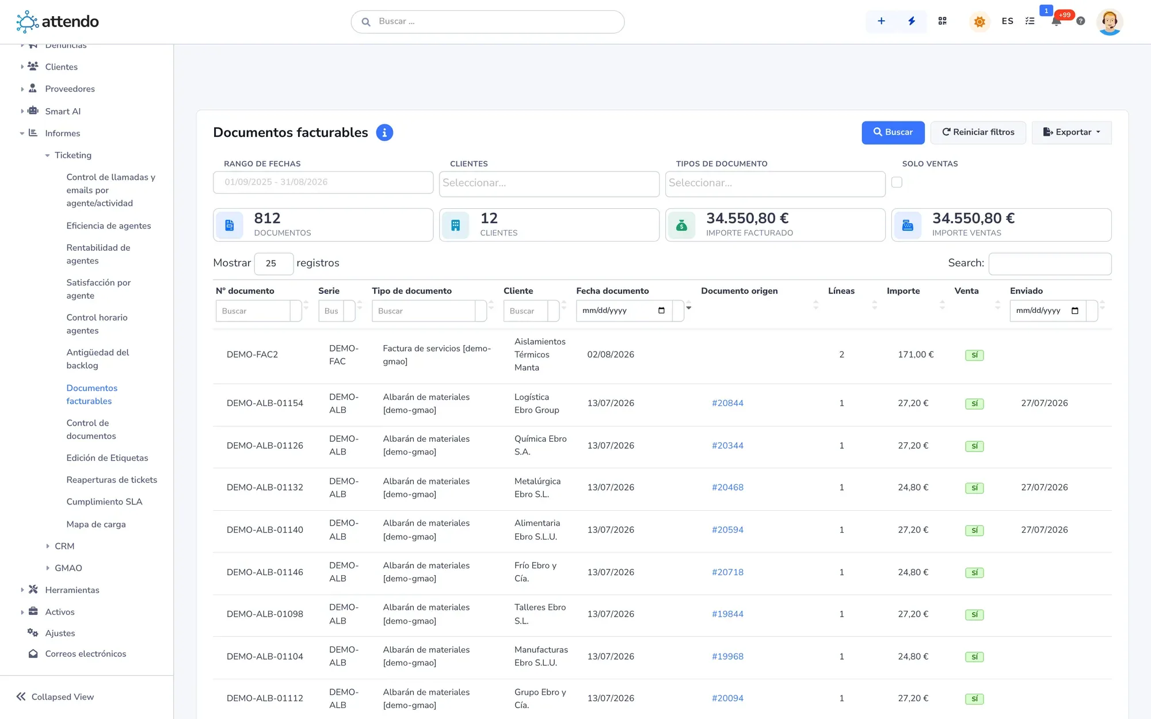Open origin document link #20844
Viewport: 1151px width, 719px height.
click(x=727, y=403)
